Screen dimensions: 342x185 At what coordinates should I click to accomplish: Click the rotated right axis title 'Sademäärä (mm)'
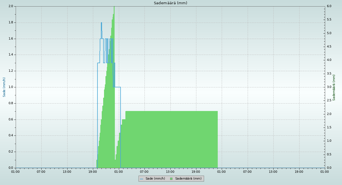[x=334, y=87]
